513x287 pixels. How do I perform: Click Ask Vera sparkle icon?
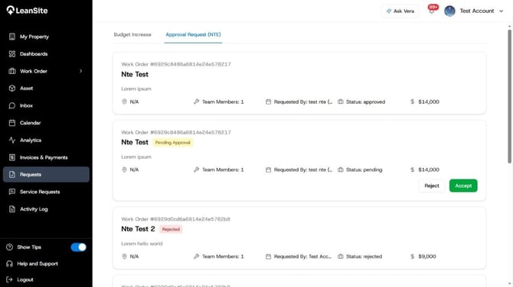click(x=389, y=11)
